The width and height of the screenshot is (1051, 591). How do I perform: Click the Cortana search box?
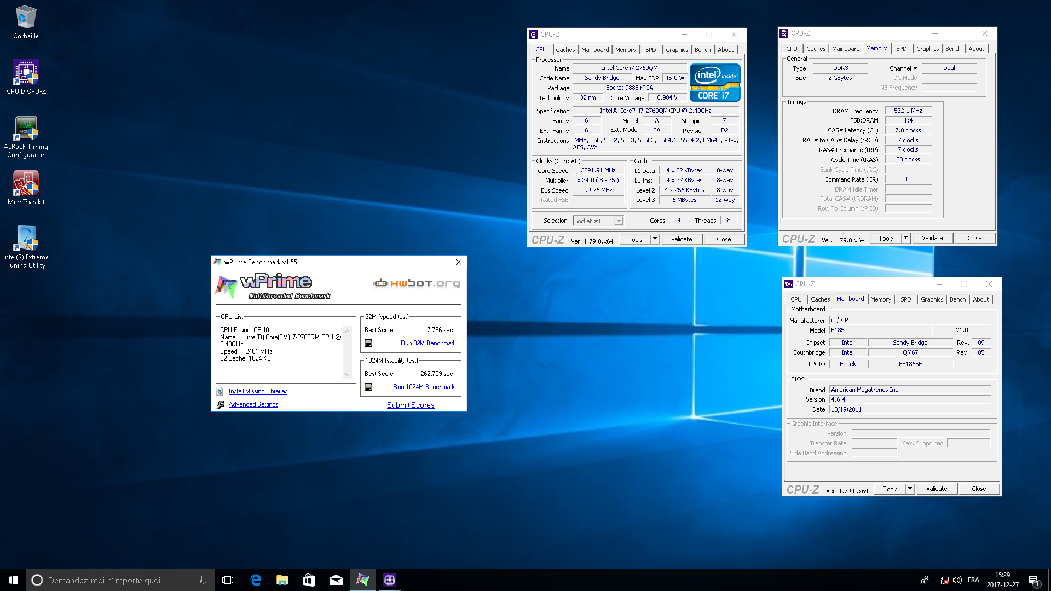tap(119, 580)
